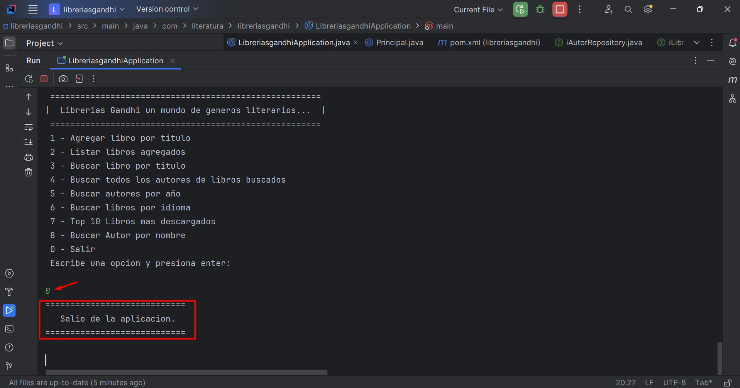Open the Version control dropdown

click(x=167, y=9)
